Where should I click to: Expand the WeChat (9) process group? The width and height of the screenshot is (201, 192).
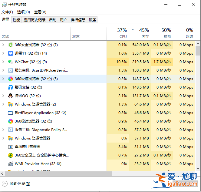tap(3, 62)
